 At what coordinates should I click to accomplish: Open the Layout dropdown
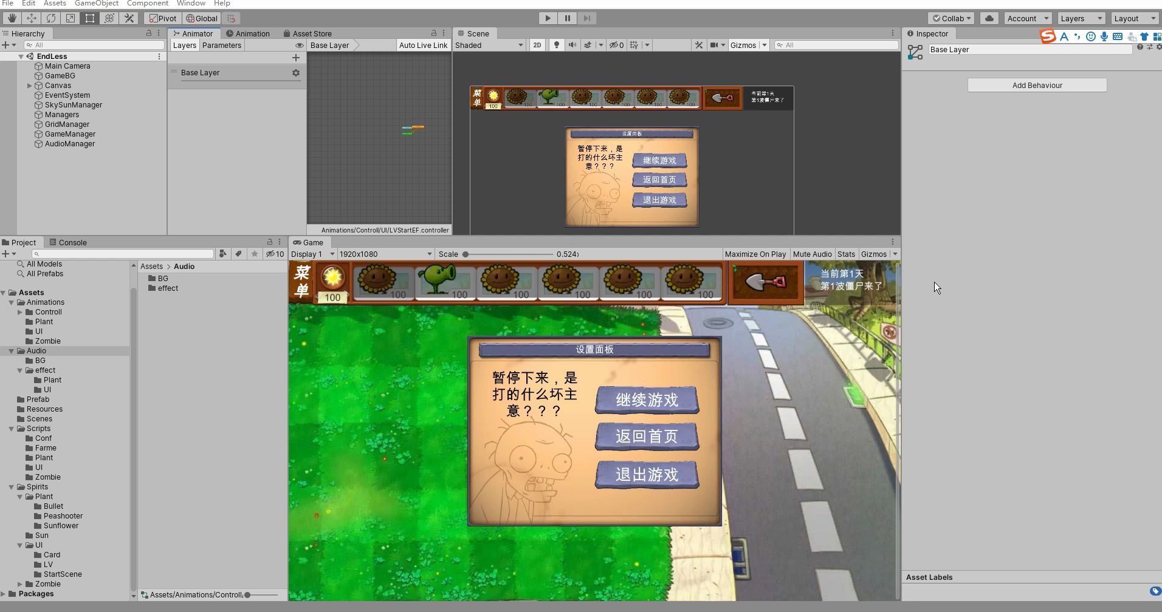[1134, 18]
